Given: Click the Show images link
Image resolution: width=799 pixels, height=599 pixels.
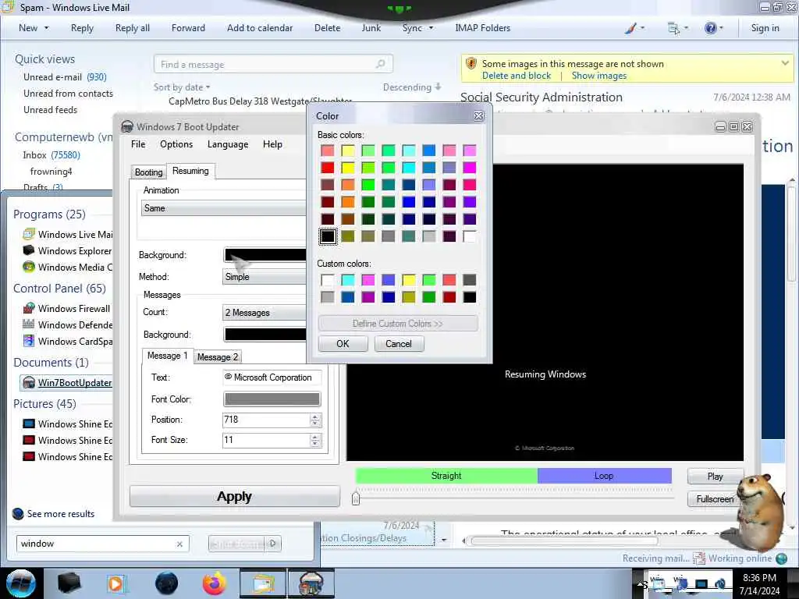Looking at the screenshot, I should point(599,76).
